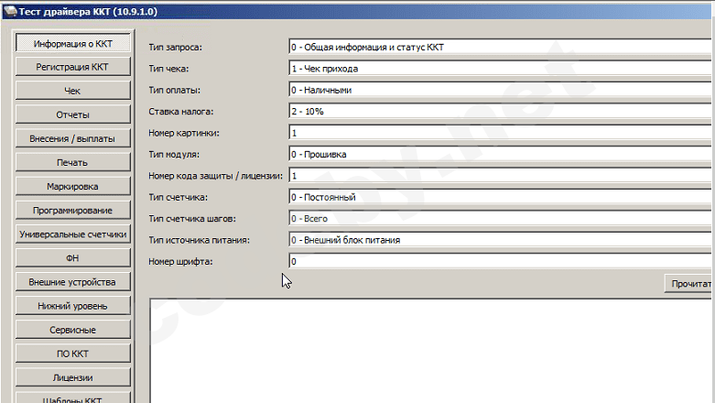Switch to the Маркировка section
This screenshot has height=403, width=715.
[x=73, y=186]
